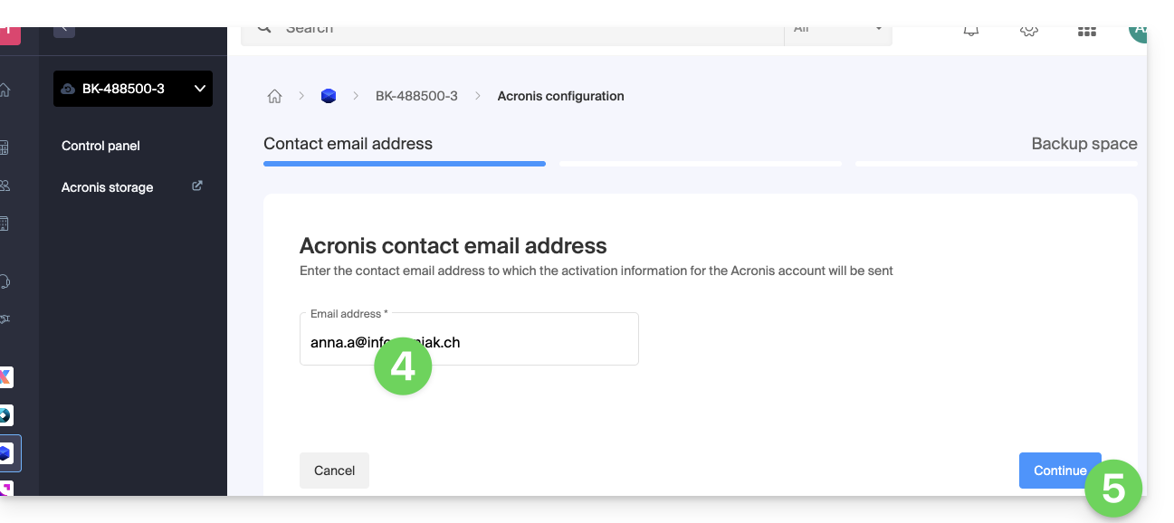Click the BK-488500-3 breadcrumb link
The width and height of the screenshot is (1174, 523).
tap(416, 96)
